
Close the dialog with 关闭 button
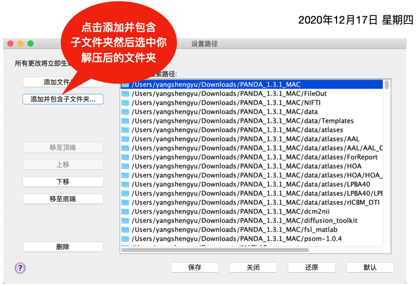(x=253, y=267)
